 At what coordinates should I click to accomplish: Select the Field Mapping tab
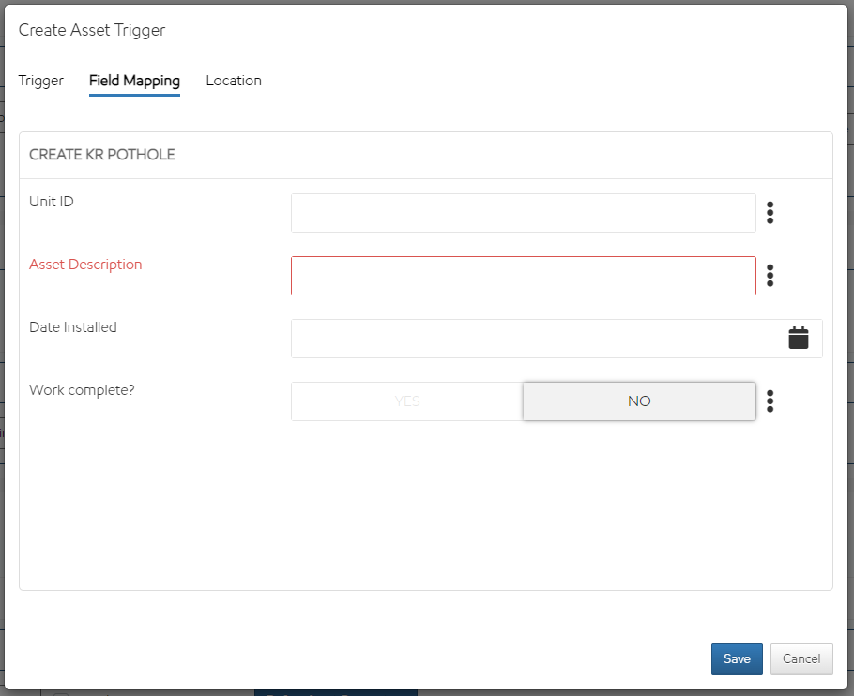click(x=134, y=81)
